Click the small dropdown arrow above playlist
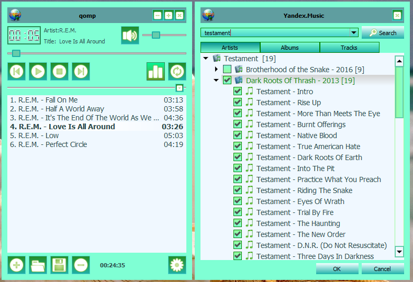 180,88
